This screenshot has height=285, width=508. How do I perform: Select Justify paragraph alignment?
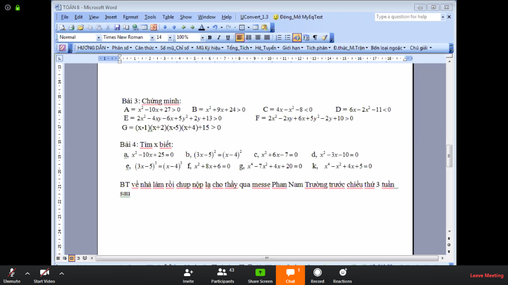267,38
